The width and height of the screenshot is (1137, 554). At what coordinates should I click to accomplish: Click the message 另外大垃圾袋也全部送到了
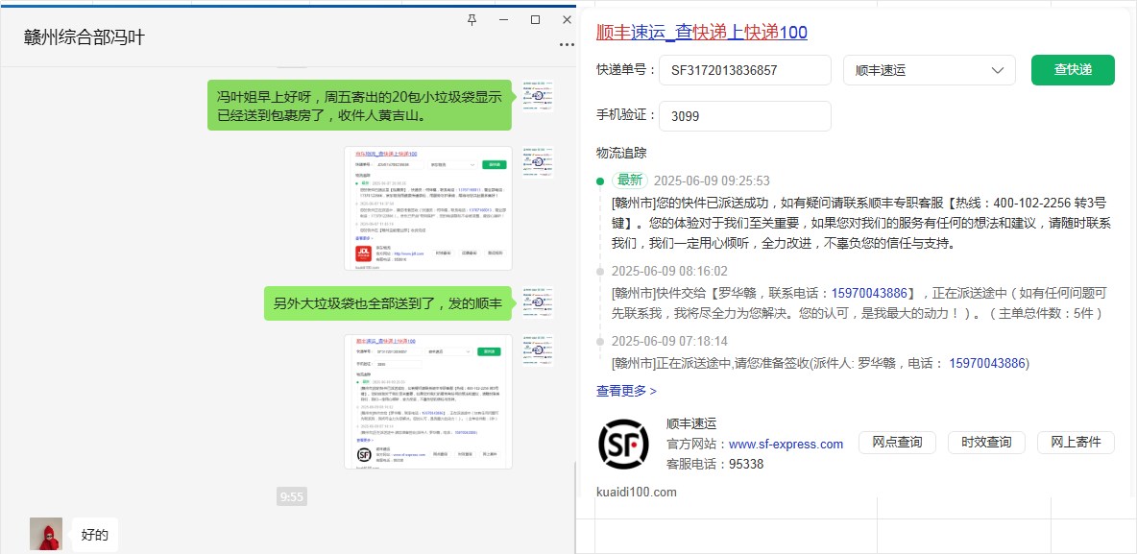tap(387, 303)
